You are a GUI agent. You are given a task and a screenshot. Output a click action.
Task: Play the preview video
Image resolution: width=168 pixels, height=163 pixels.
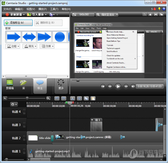[x=118, y=86]
